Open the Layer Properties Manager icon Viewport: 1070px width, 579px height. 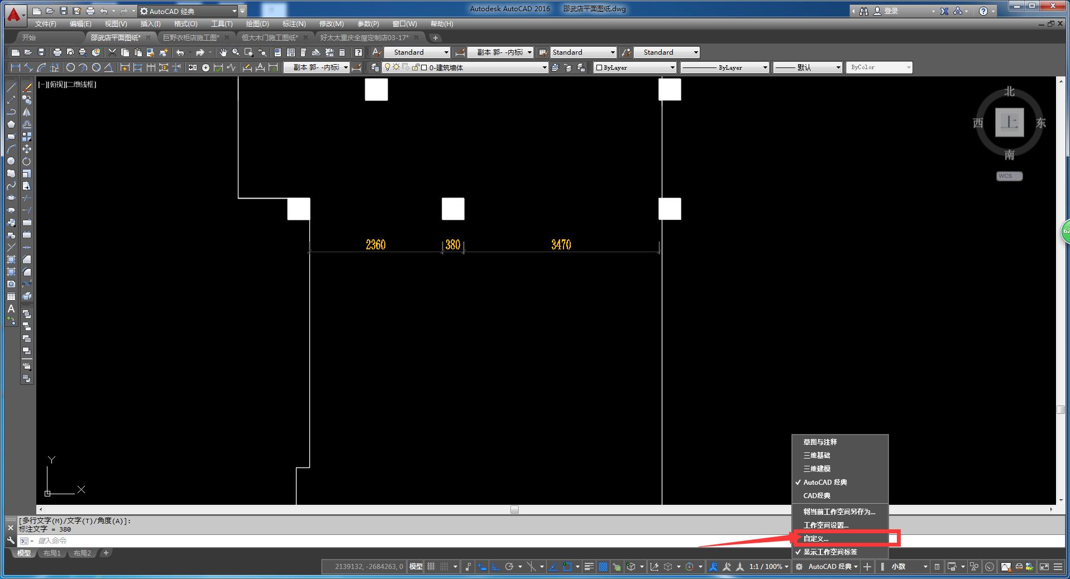point(375,67)
